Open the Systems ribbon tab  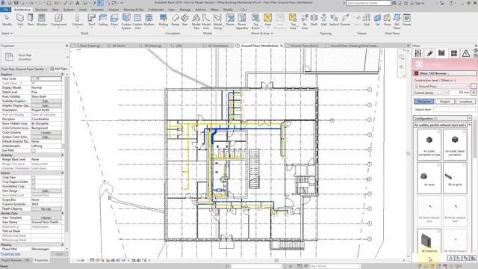click(69, 10)
